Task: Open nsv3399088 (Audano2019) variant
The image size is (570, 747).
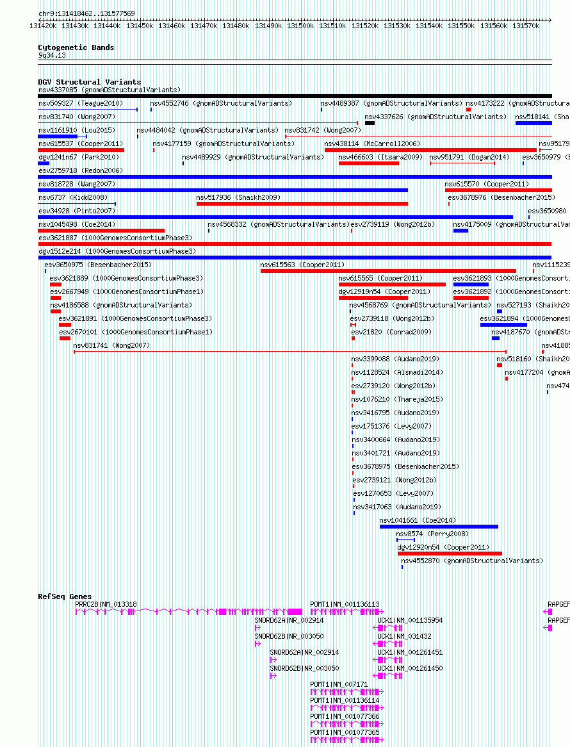Action: point(395,359)
